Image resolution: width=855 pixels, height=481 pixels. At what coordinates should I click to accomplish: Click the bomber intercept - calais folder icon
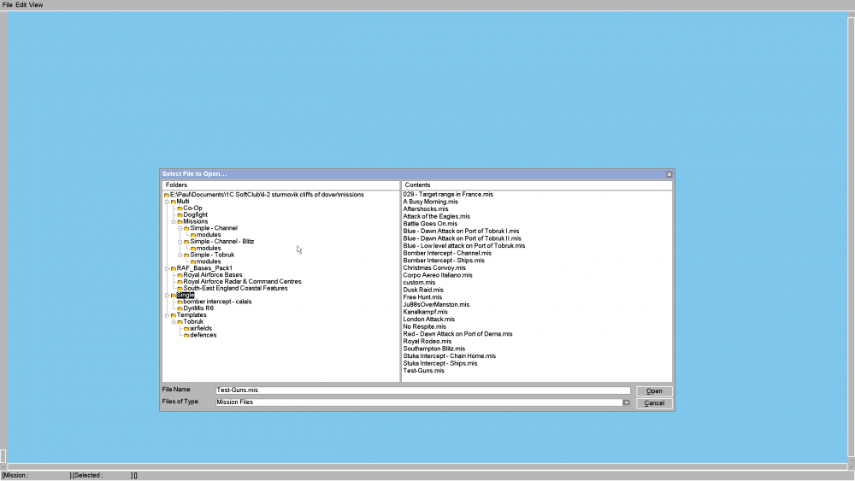coord(180,302)
